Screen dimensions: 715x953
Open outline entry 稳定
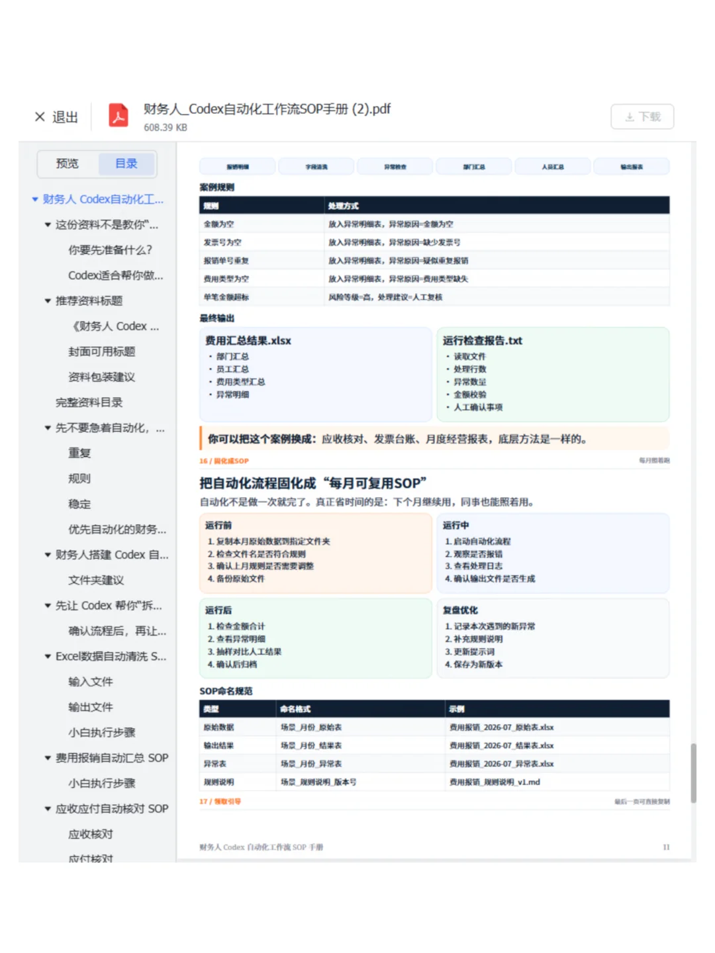[x=79, y=504]
